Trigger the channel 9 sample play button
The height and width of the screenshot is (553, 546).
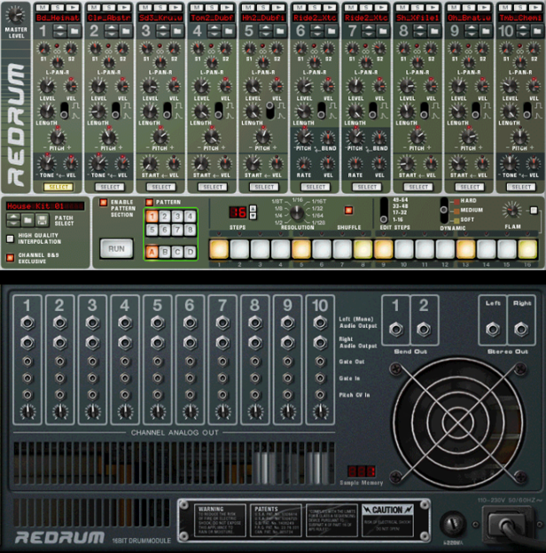[484, 7]
